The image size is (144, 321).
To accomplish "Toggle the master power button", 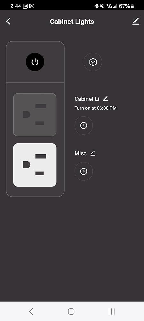I will (35, 62).
